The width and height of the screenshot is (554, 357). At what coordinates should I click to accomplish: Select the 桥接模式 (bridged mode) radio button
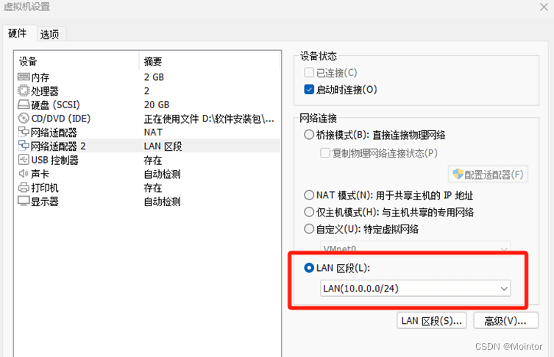(309, 135)
